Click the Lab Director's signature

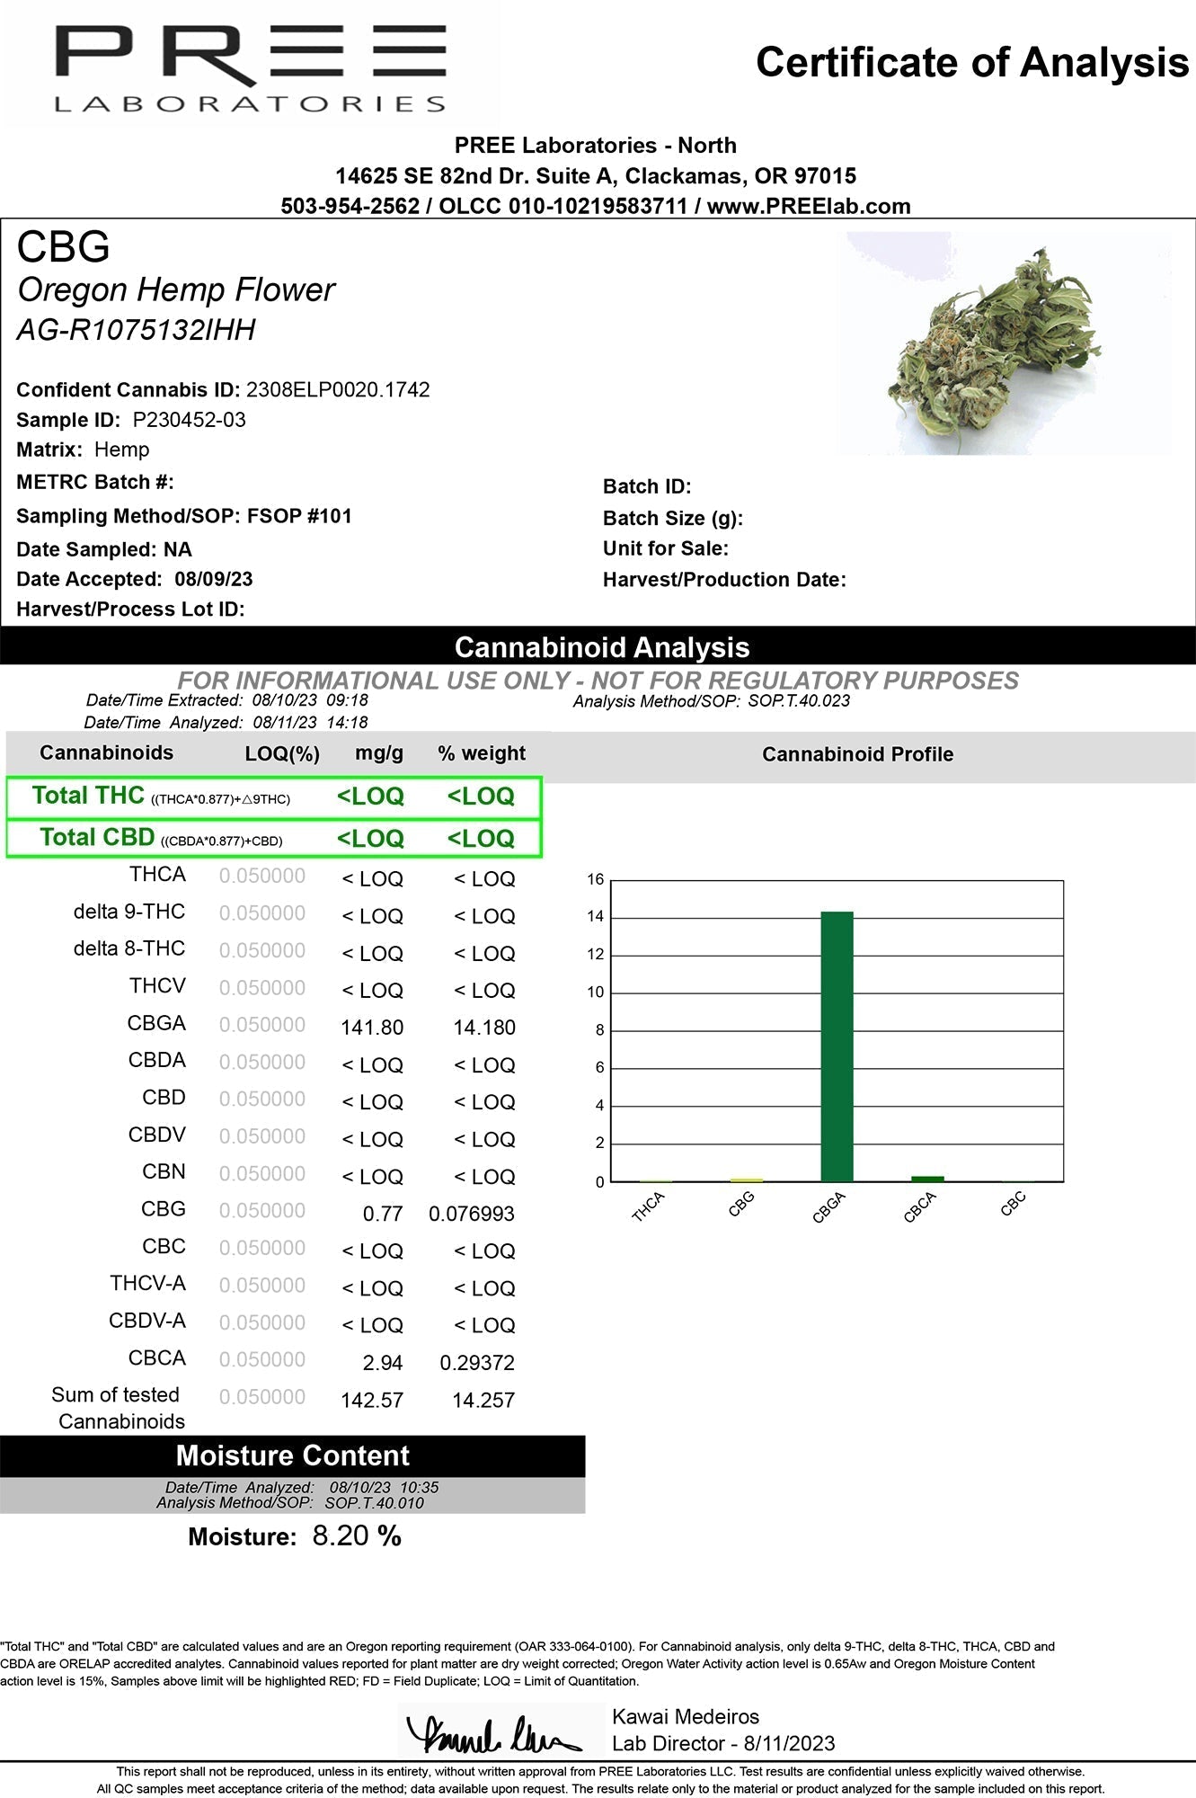492,1733
